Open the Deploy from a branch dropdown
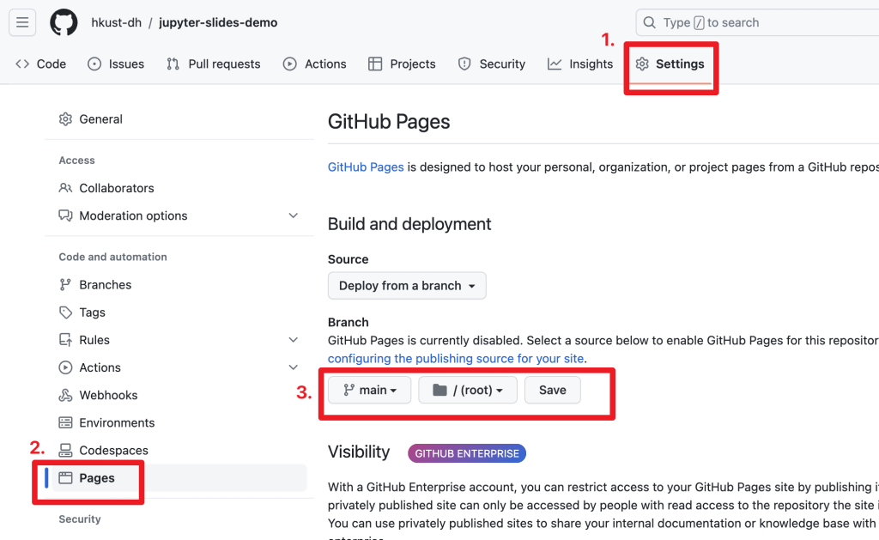Viewport: 879px width, 540px height. 407,286
